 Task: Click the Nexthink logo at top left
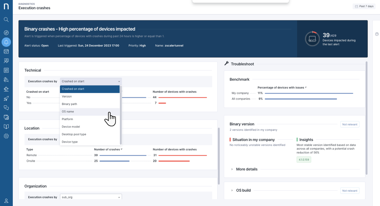click(x=6, y=6)
